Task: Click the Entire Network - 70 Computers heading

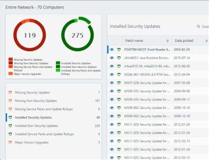Action: (35, 7)
